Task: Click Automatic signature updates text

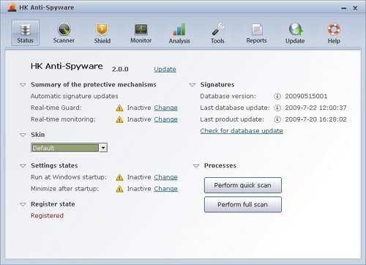Action: pos(75,96)
